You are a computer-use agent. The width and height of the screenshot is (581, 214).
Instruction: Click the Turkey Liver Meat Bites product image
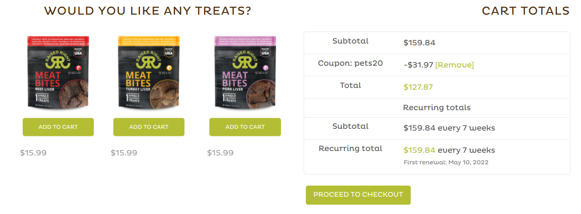tap(149, 72)
